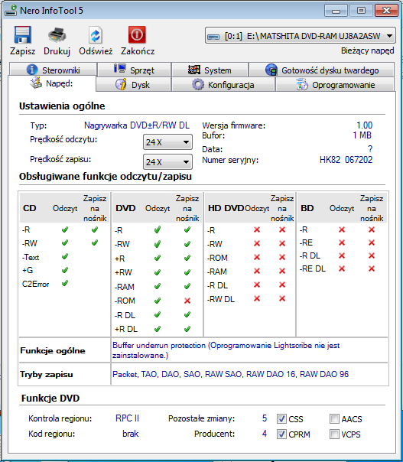Click the red Zakończ power icon
Image resolution: width=403 pixels, height=462 pixels.
coord(137,34)
